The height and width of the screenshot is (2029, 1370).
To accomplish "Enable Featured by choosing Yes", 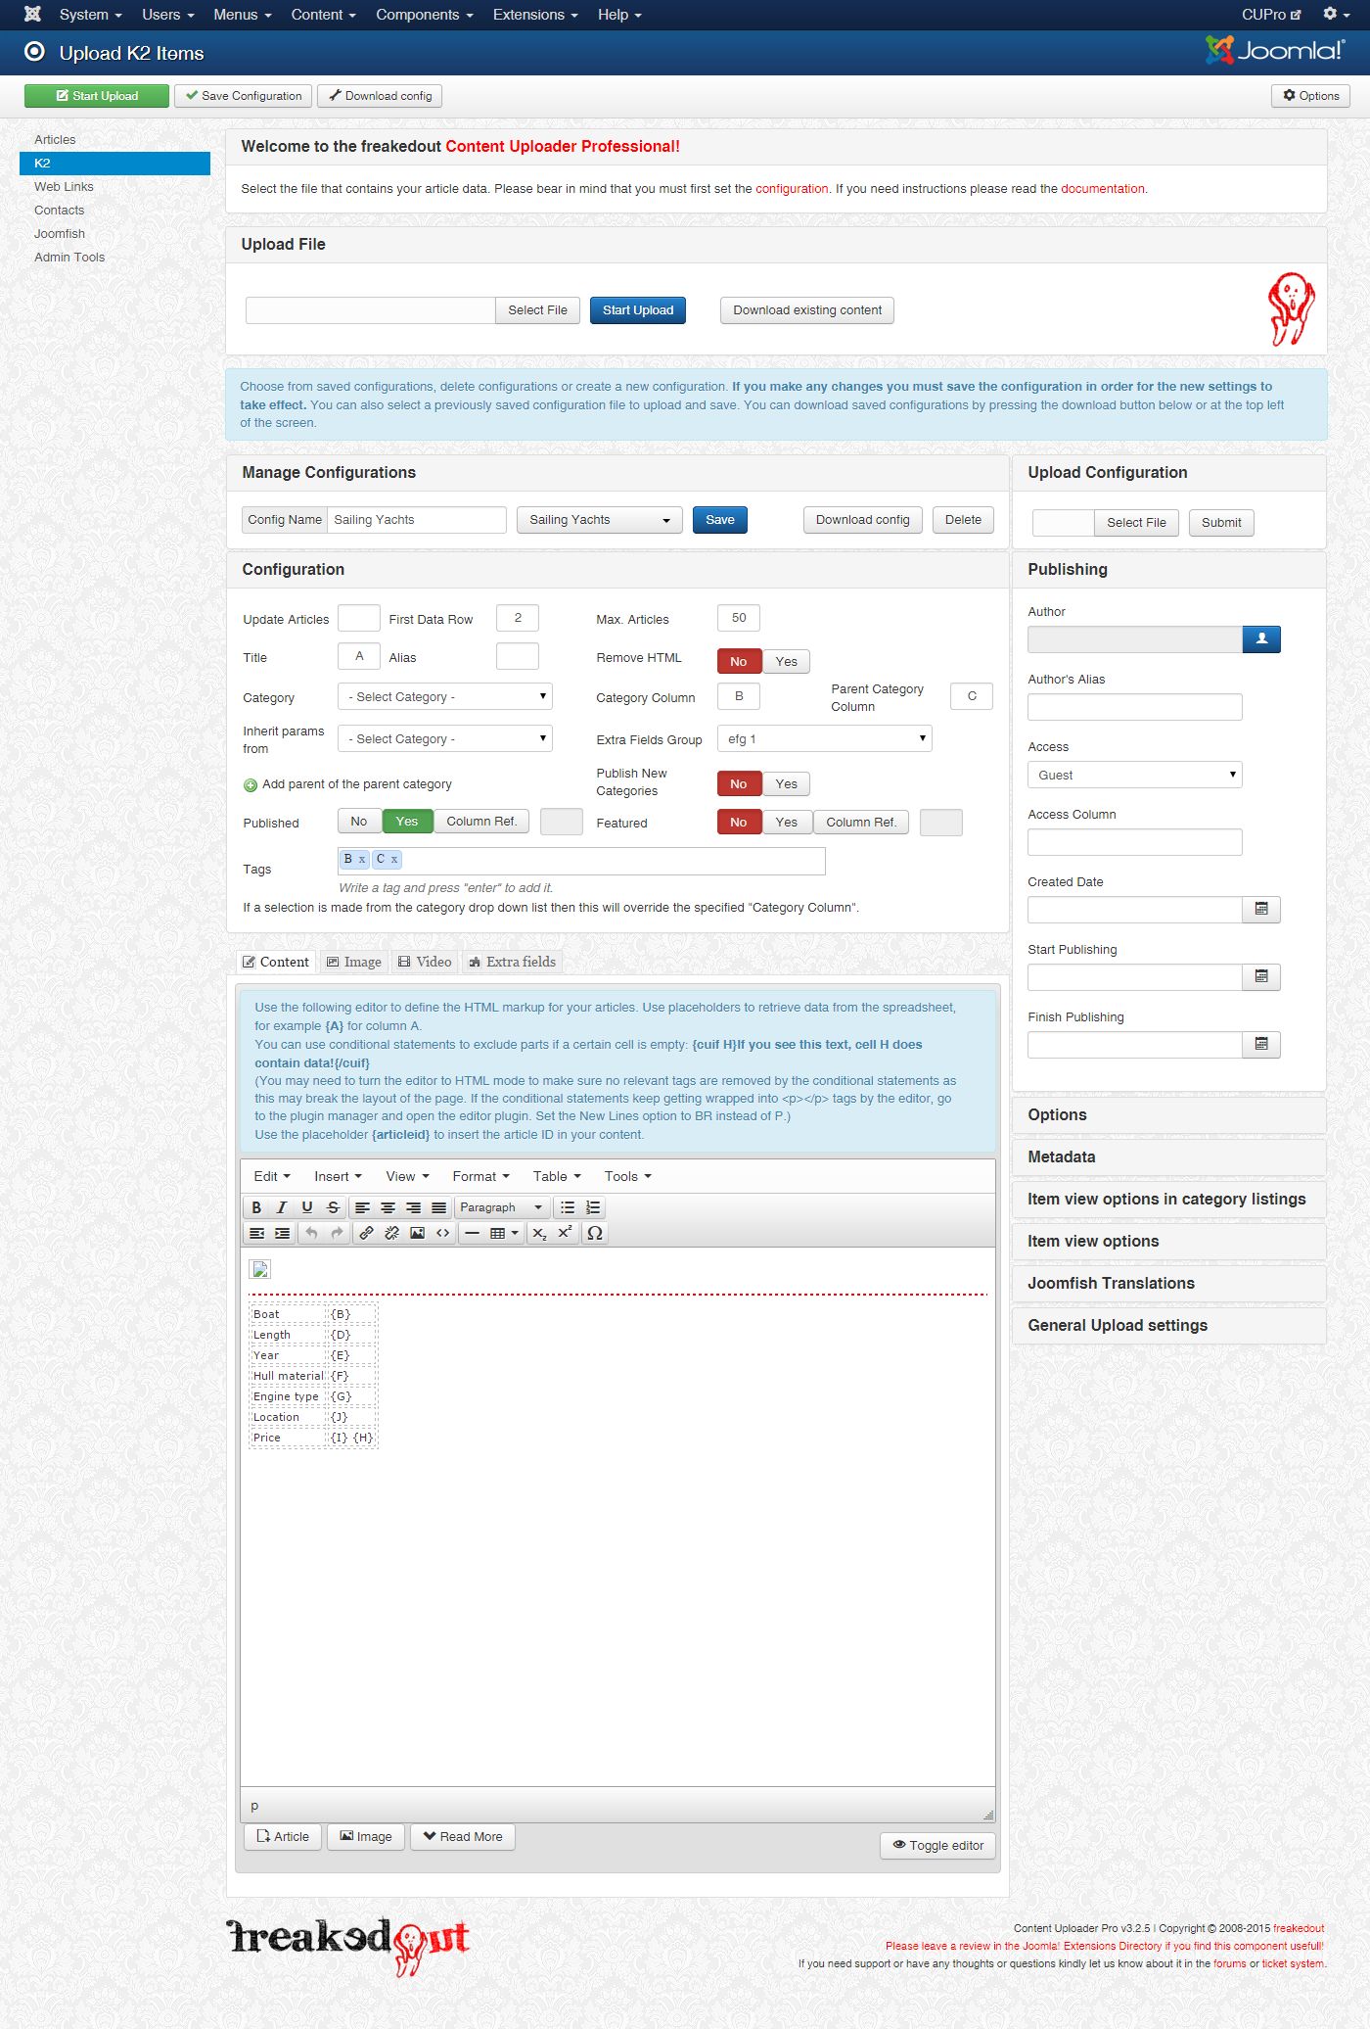I will [x=786, y=823].
